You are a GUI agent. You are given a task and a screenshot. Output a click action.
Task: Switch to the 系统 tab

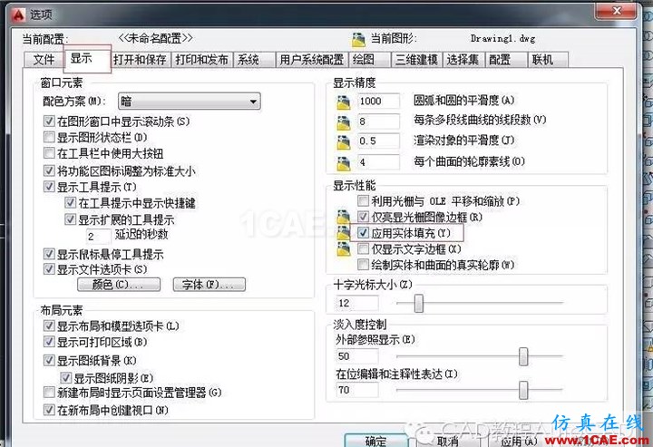254,60
